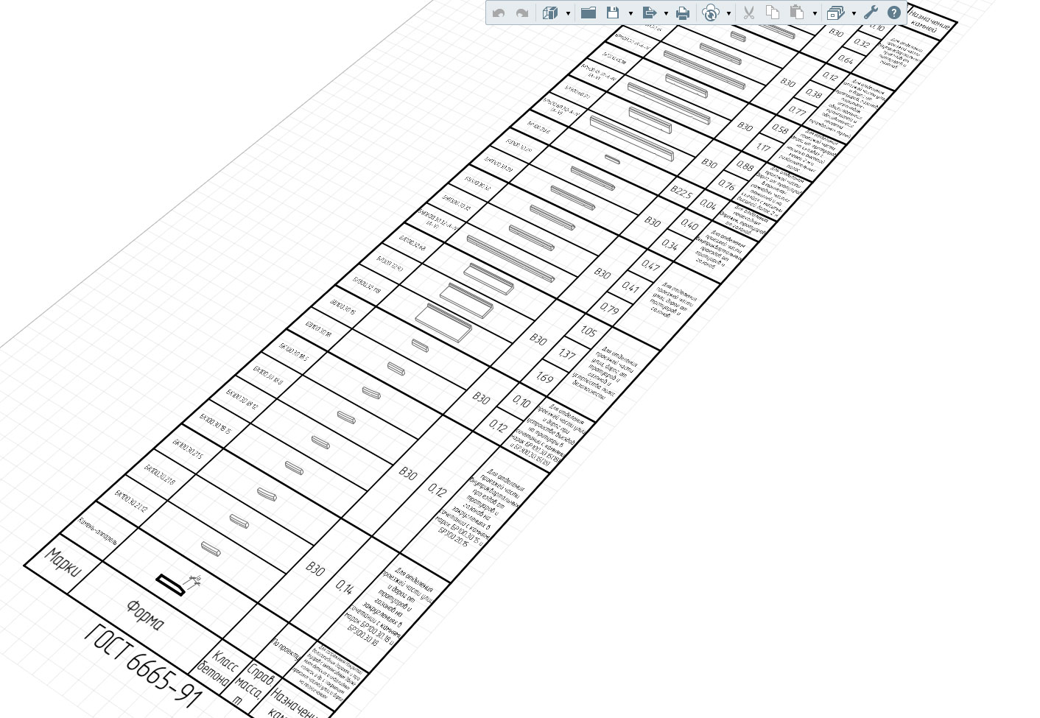Print the drawing with the printer icon

tap(683, 13)
